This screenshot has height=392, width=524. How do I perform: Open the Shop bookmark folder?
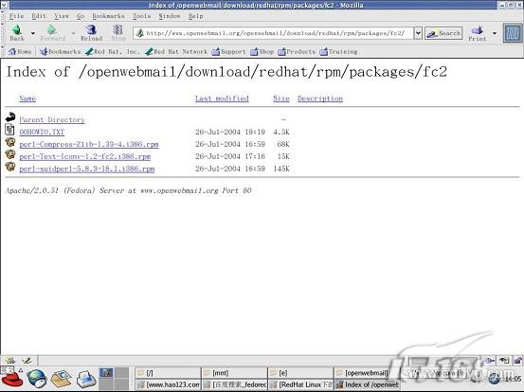[262, 51]
